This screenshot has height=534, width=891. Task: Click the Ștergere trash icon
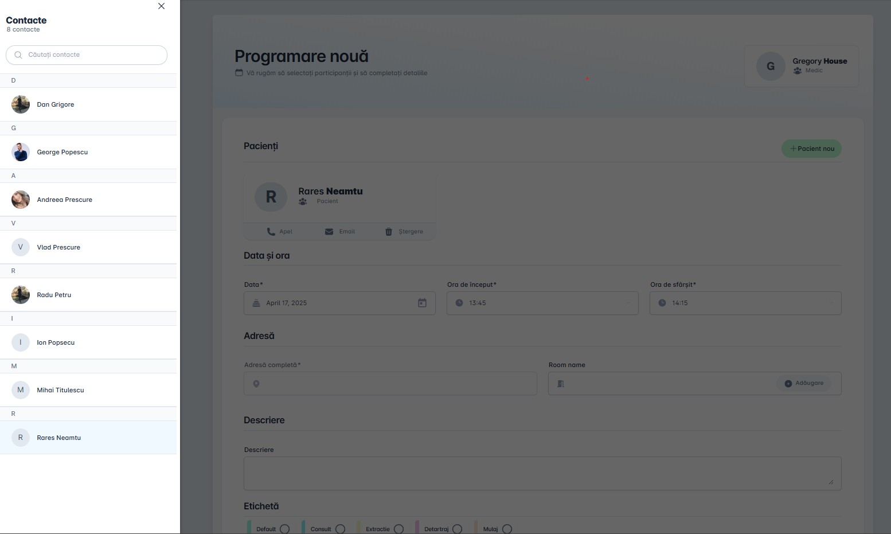388,232
